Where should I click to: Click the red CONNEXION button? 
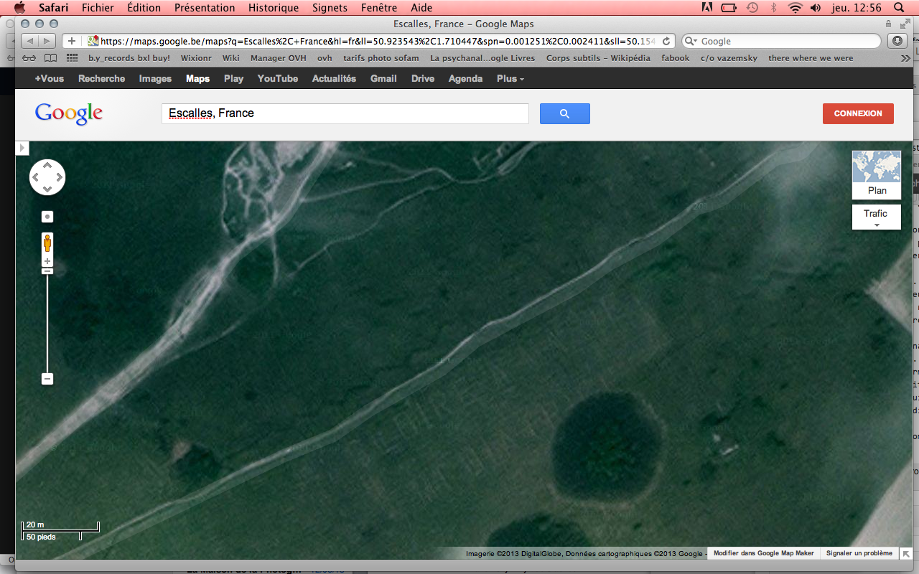click(858, 113)
